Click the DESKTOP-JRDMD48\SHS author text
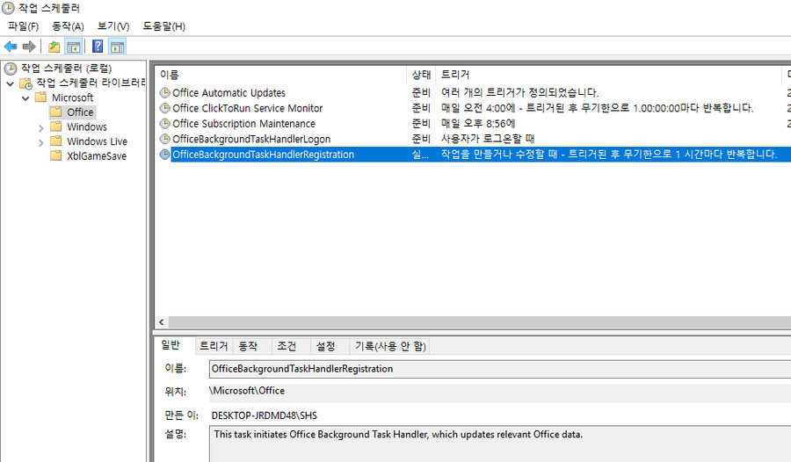This screenshot has width=791, height=462. tap(264, 415)
